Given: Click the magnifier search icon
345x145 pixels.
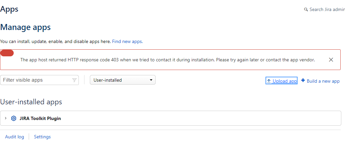Looking at the screenshot, I should [306, 10].
